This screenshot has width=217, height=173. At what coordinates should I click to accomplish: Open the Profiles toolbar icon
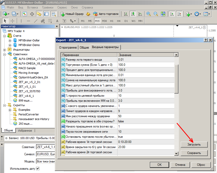pos(14,14)
